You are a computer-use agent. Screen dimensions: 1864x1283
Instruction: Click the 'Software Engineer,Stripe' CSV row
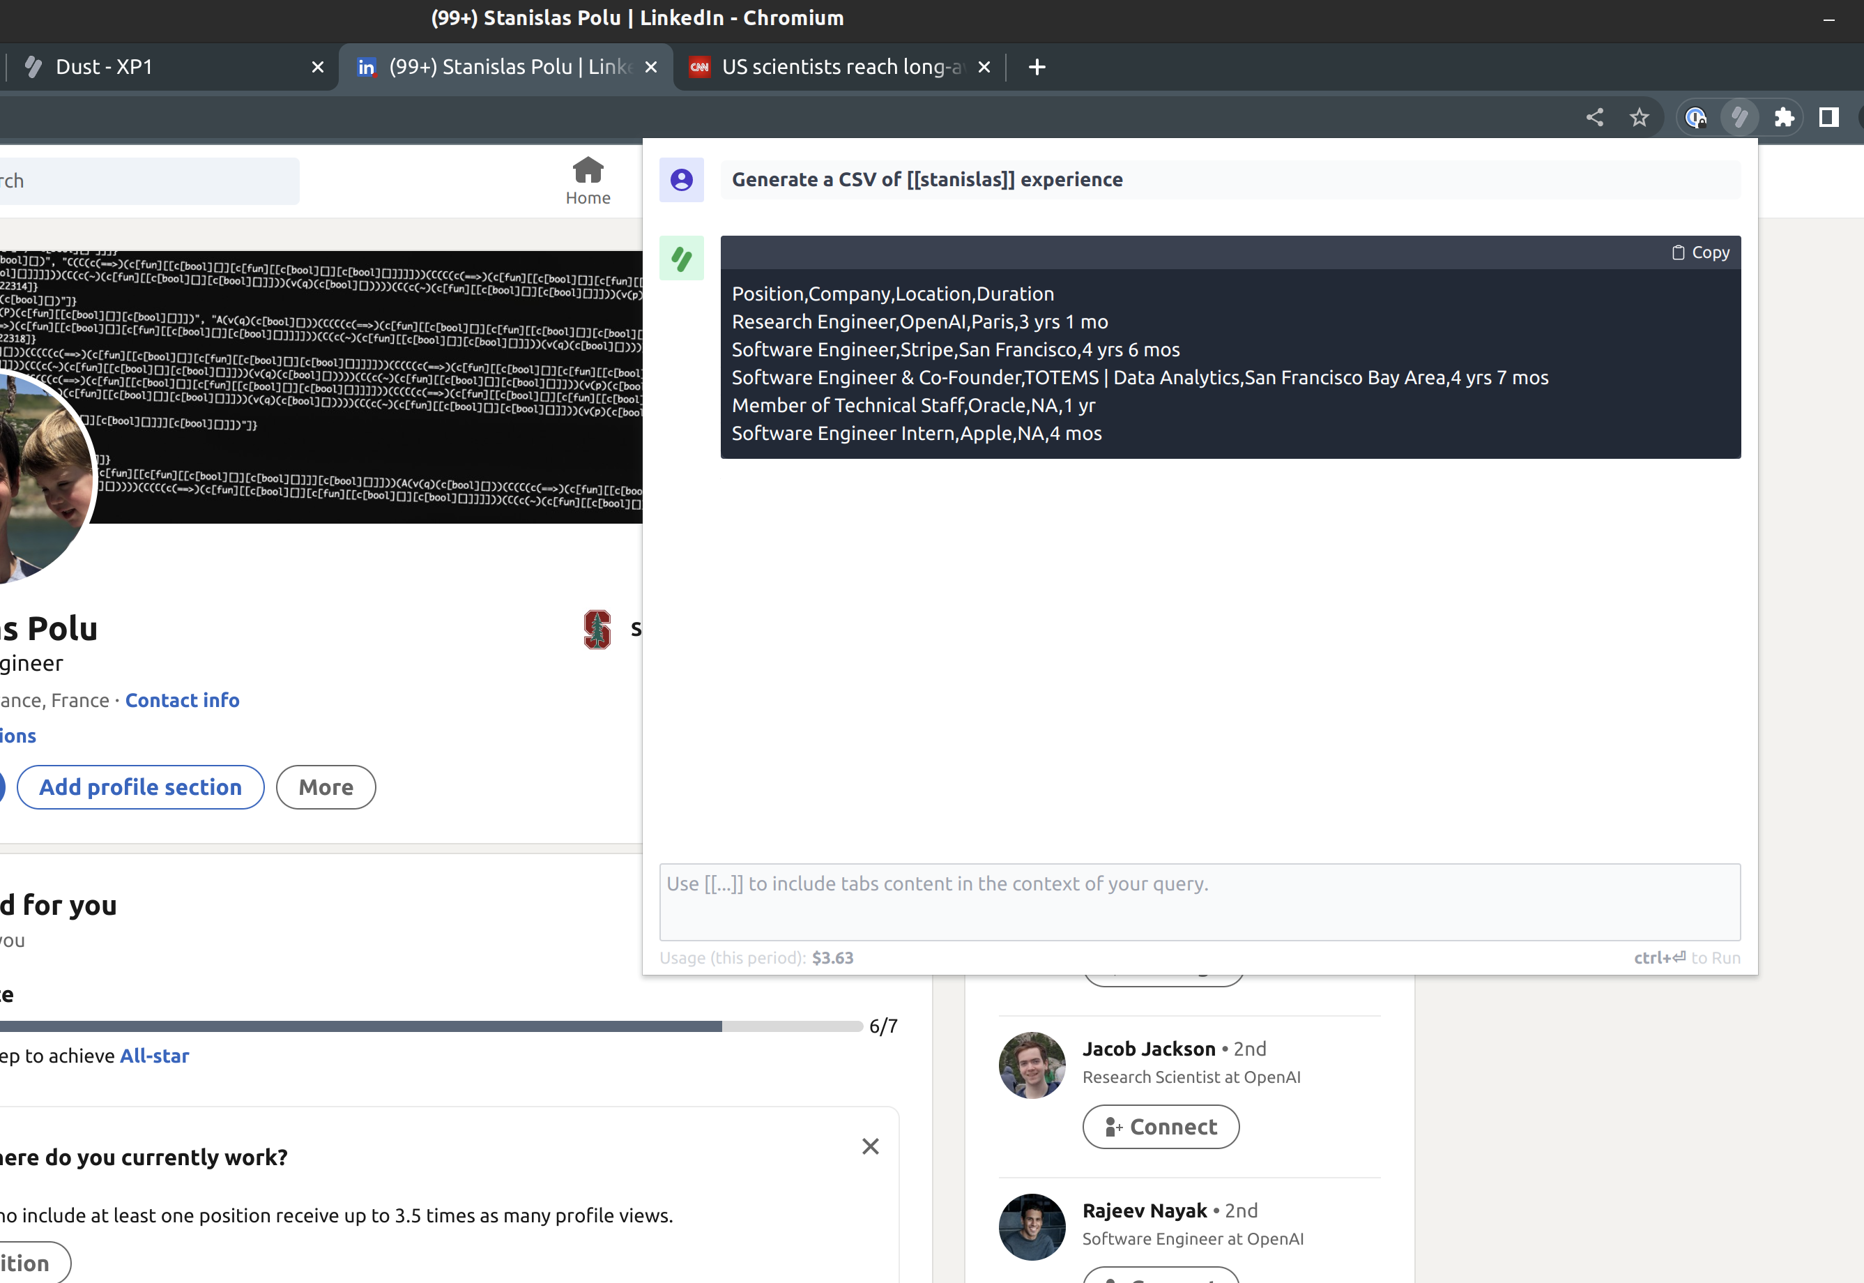[956, 350]
